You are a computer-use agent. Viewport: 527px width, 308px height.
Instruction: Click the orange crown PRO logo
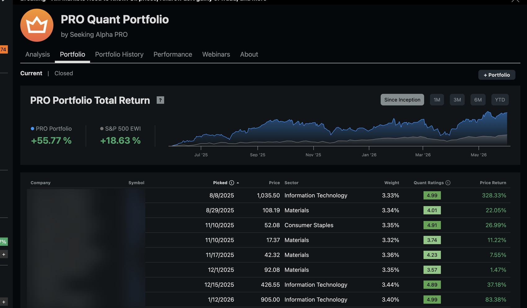(x=37, y=25)
